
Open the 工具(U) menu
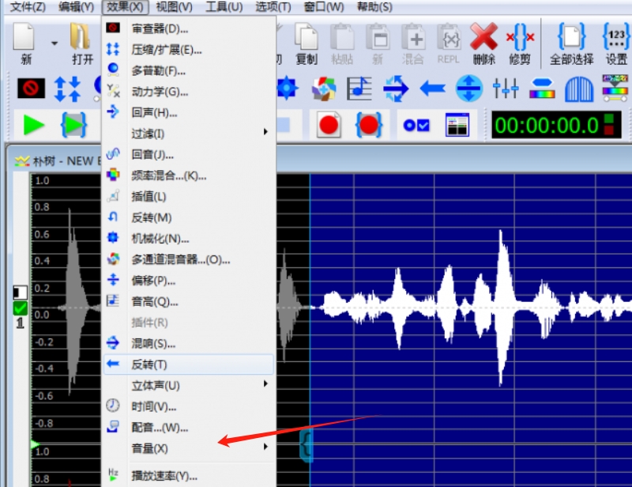click(x=224, y=7)
